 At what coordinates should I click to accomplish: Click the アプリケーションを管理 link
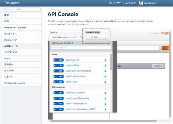124,3
